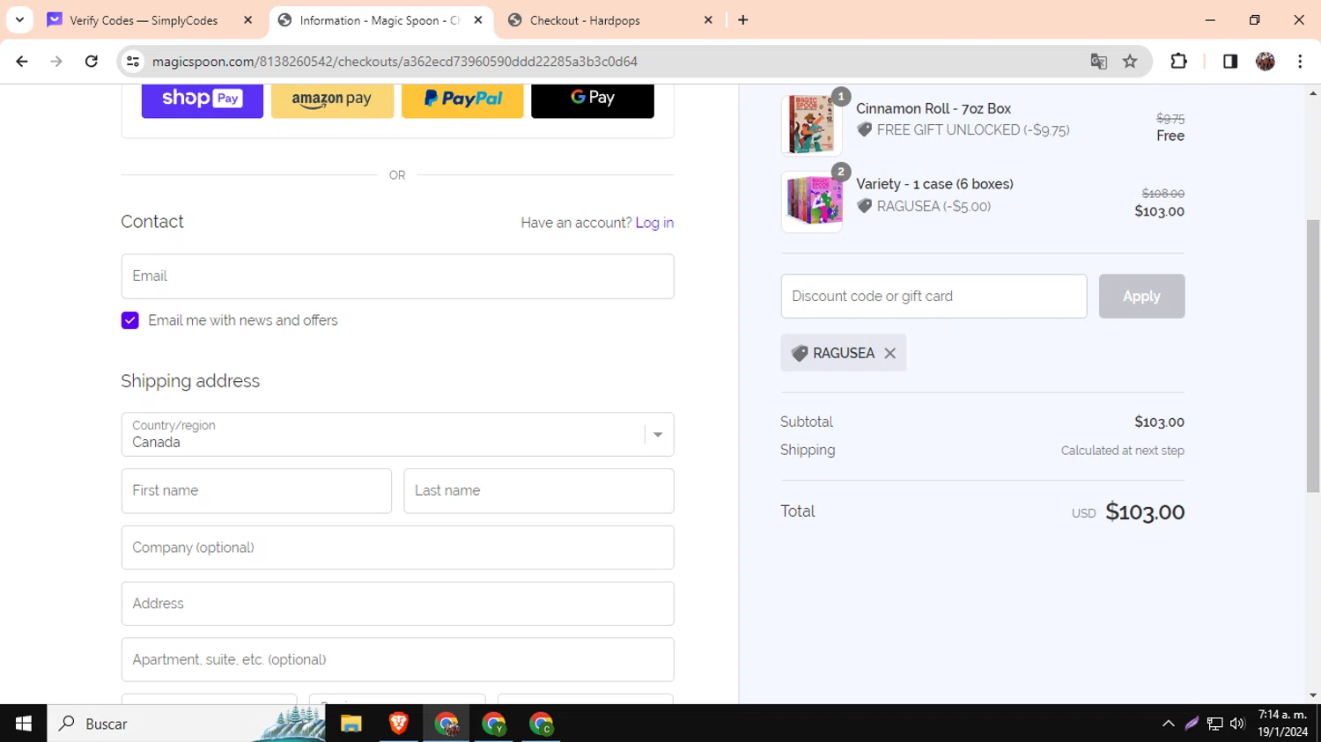This screenshot has height=742, width=1321.
Task: Uncheck Email me with news and offers
Action: point(130,320)
